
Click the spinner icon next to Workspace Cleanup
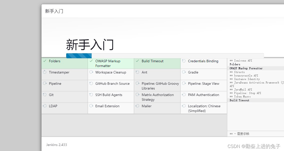(x=91, y=72)
